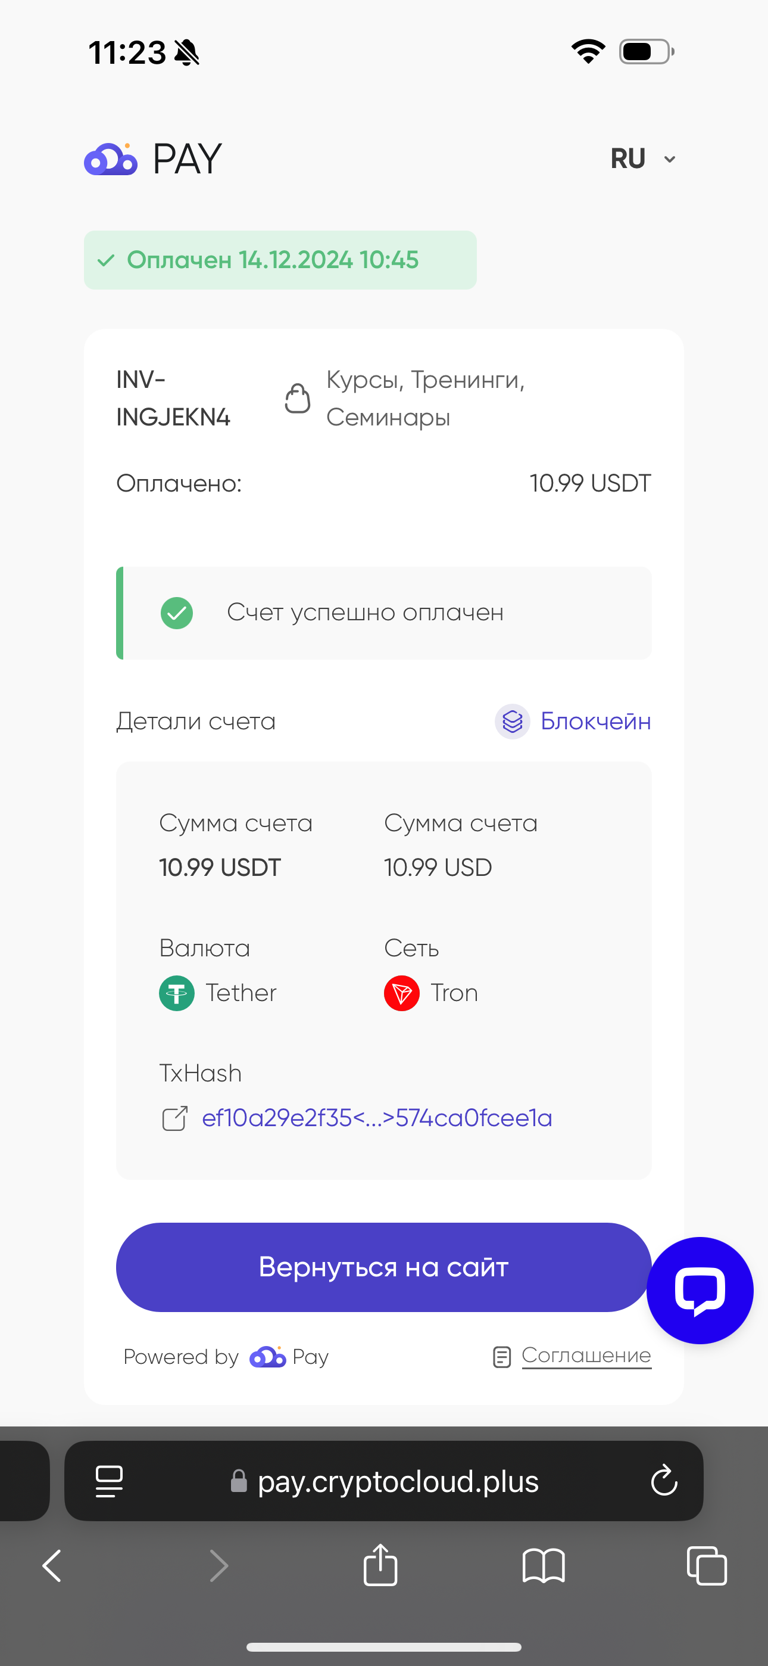Click the language chevron arrow
Viewport: 768px width, 1666px height.
tap(670, 159)
